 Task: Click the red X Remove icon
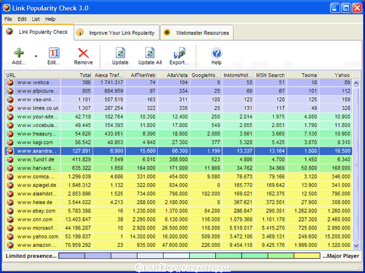(83, 53)
